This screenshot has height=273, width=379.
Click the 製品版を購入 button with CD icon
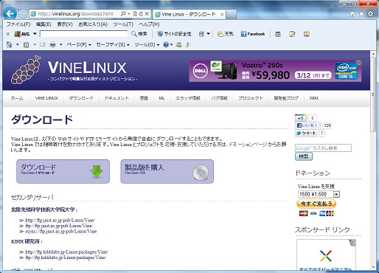tap(167, 171)
